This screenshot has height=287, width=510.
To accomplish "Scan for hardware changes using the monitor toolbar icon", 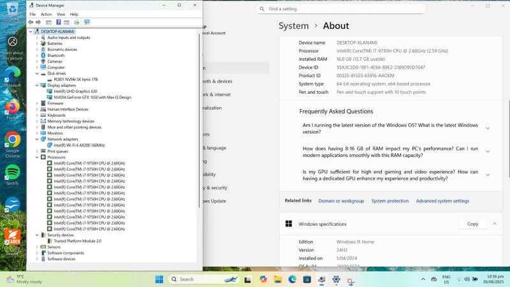I will [87, 22].
